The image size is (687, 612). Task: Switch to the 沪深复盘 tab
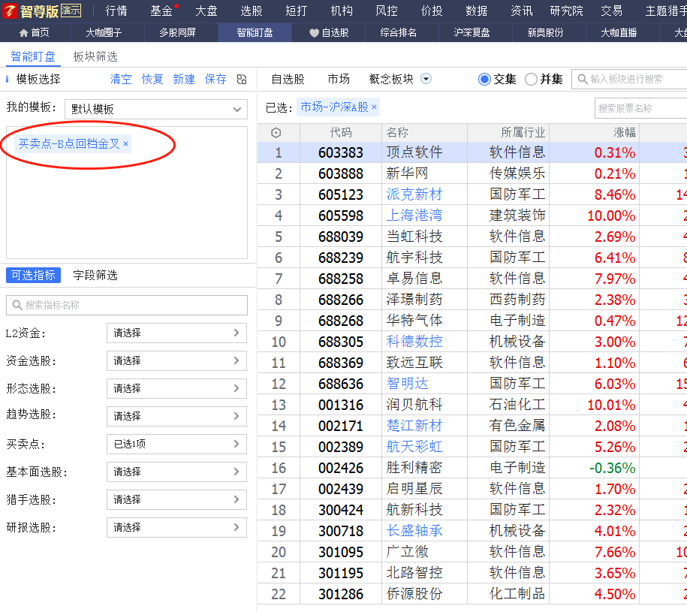pos(472,33)
